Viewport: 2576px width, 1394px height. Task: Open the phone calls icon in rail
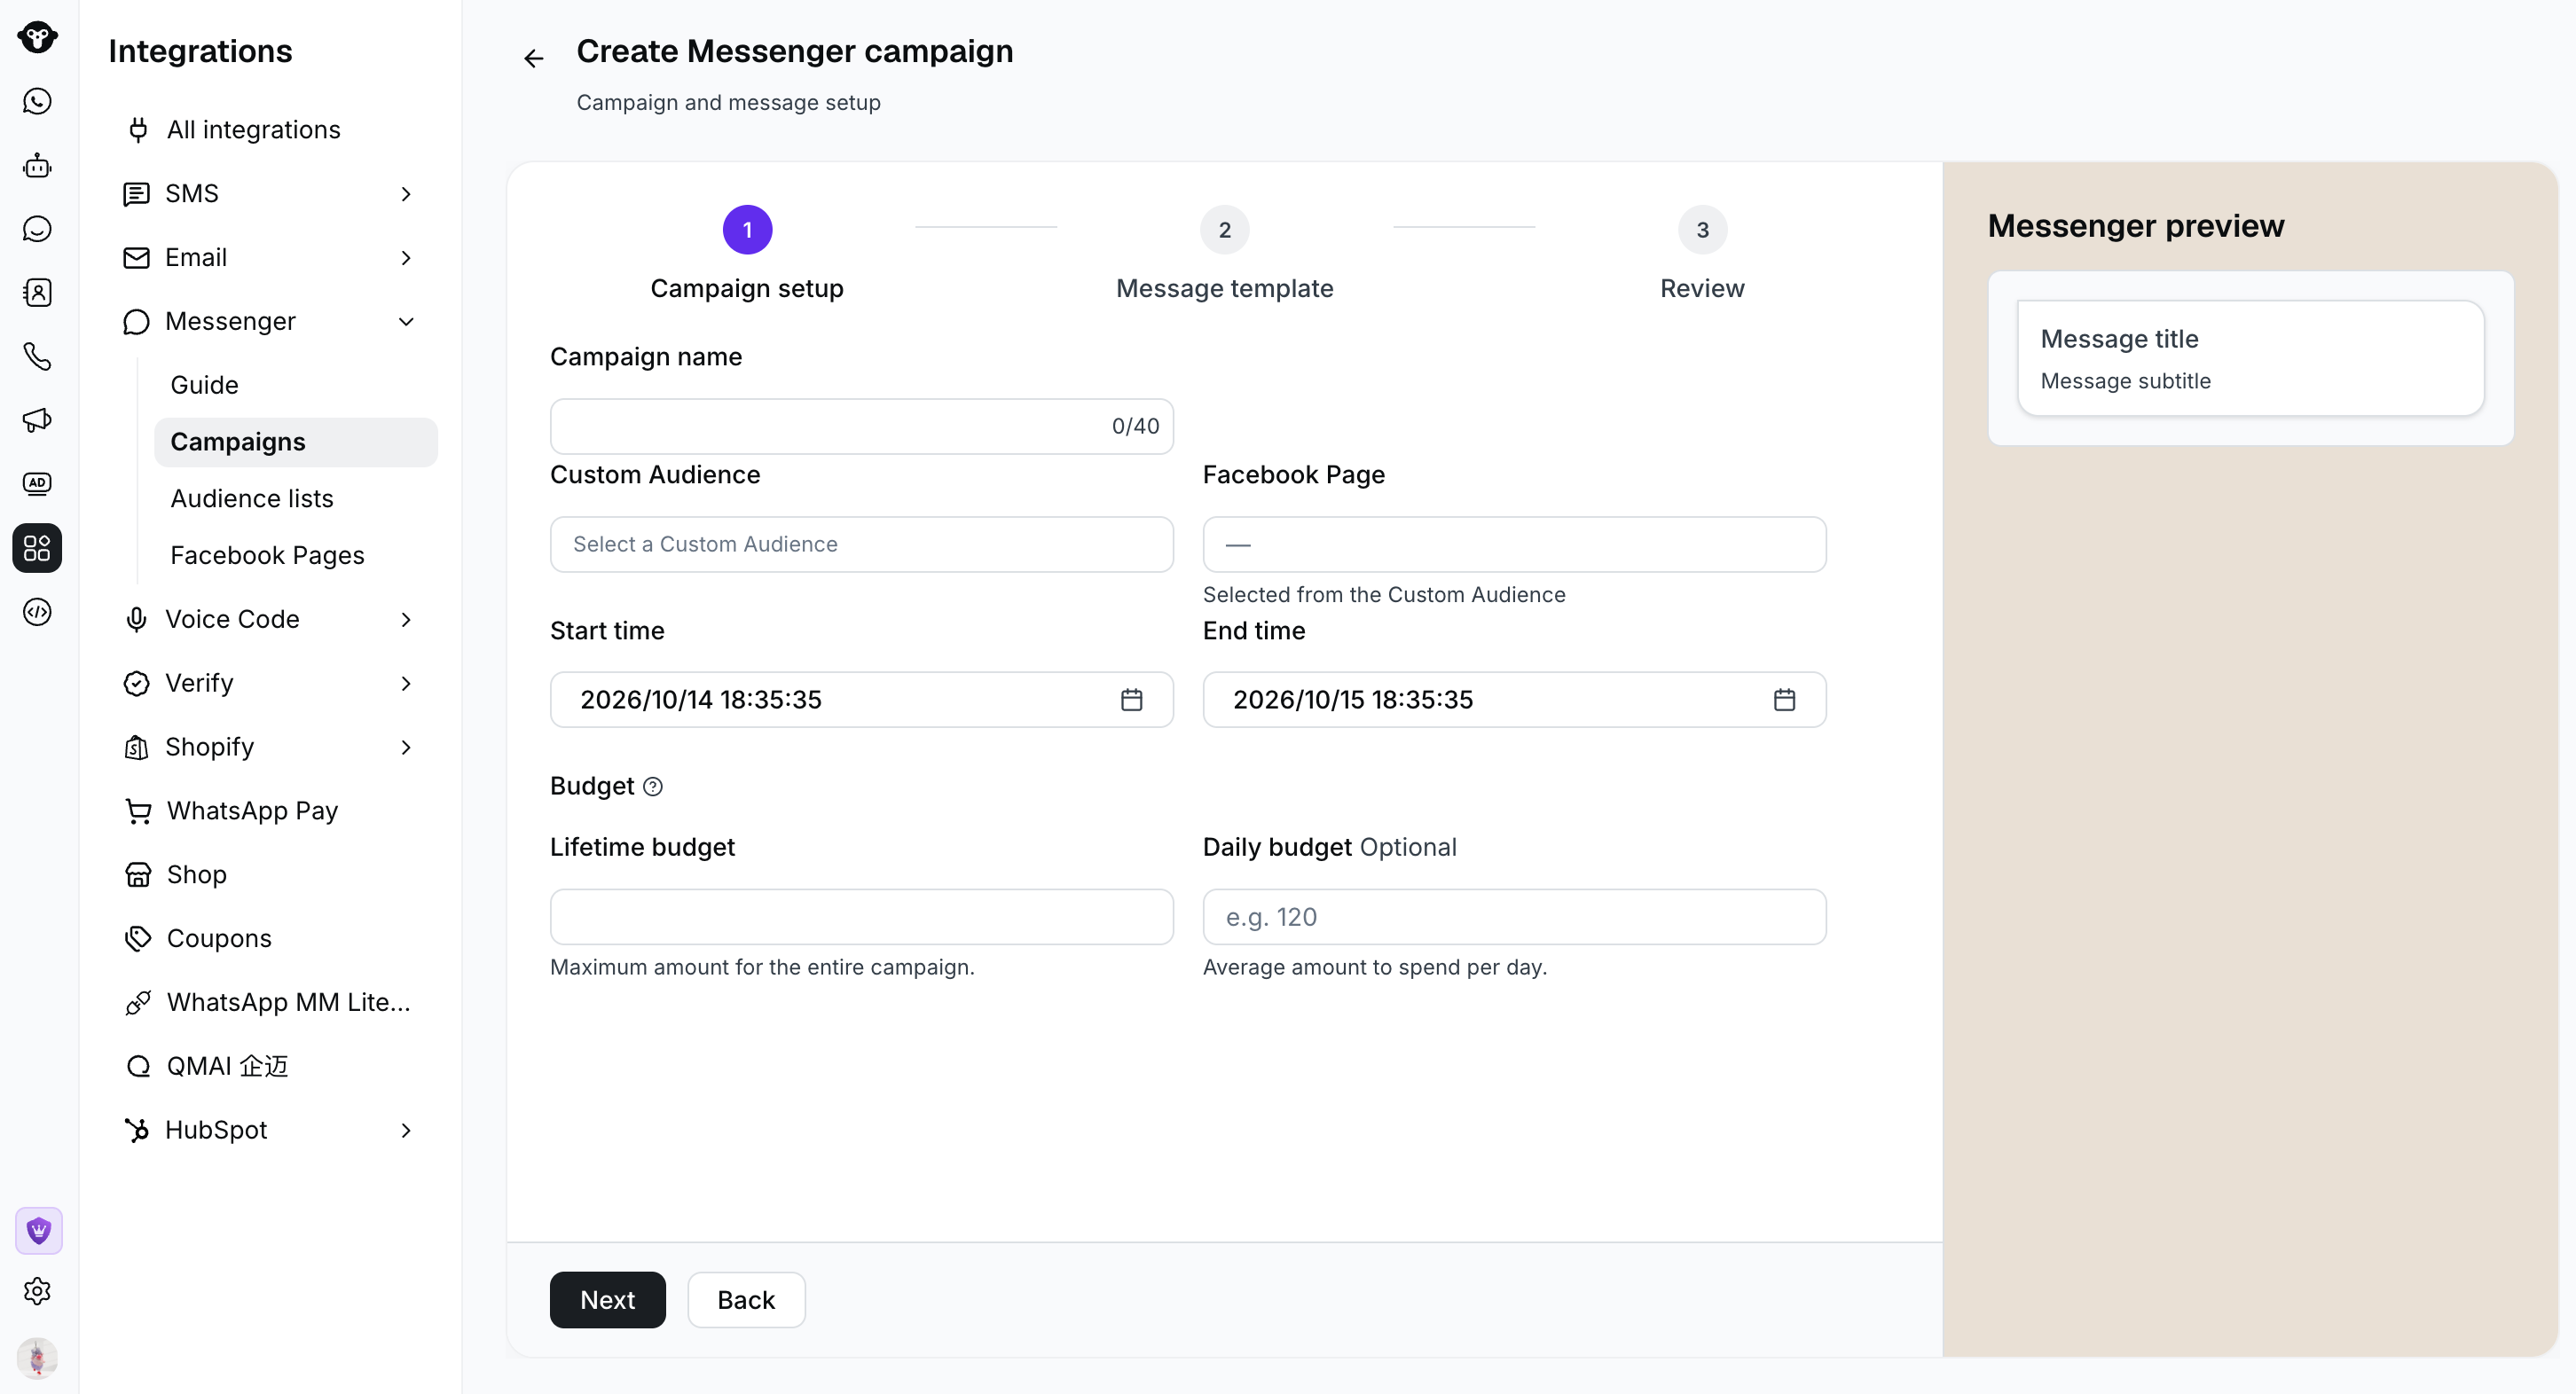(x=37, y=357)
